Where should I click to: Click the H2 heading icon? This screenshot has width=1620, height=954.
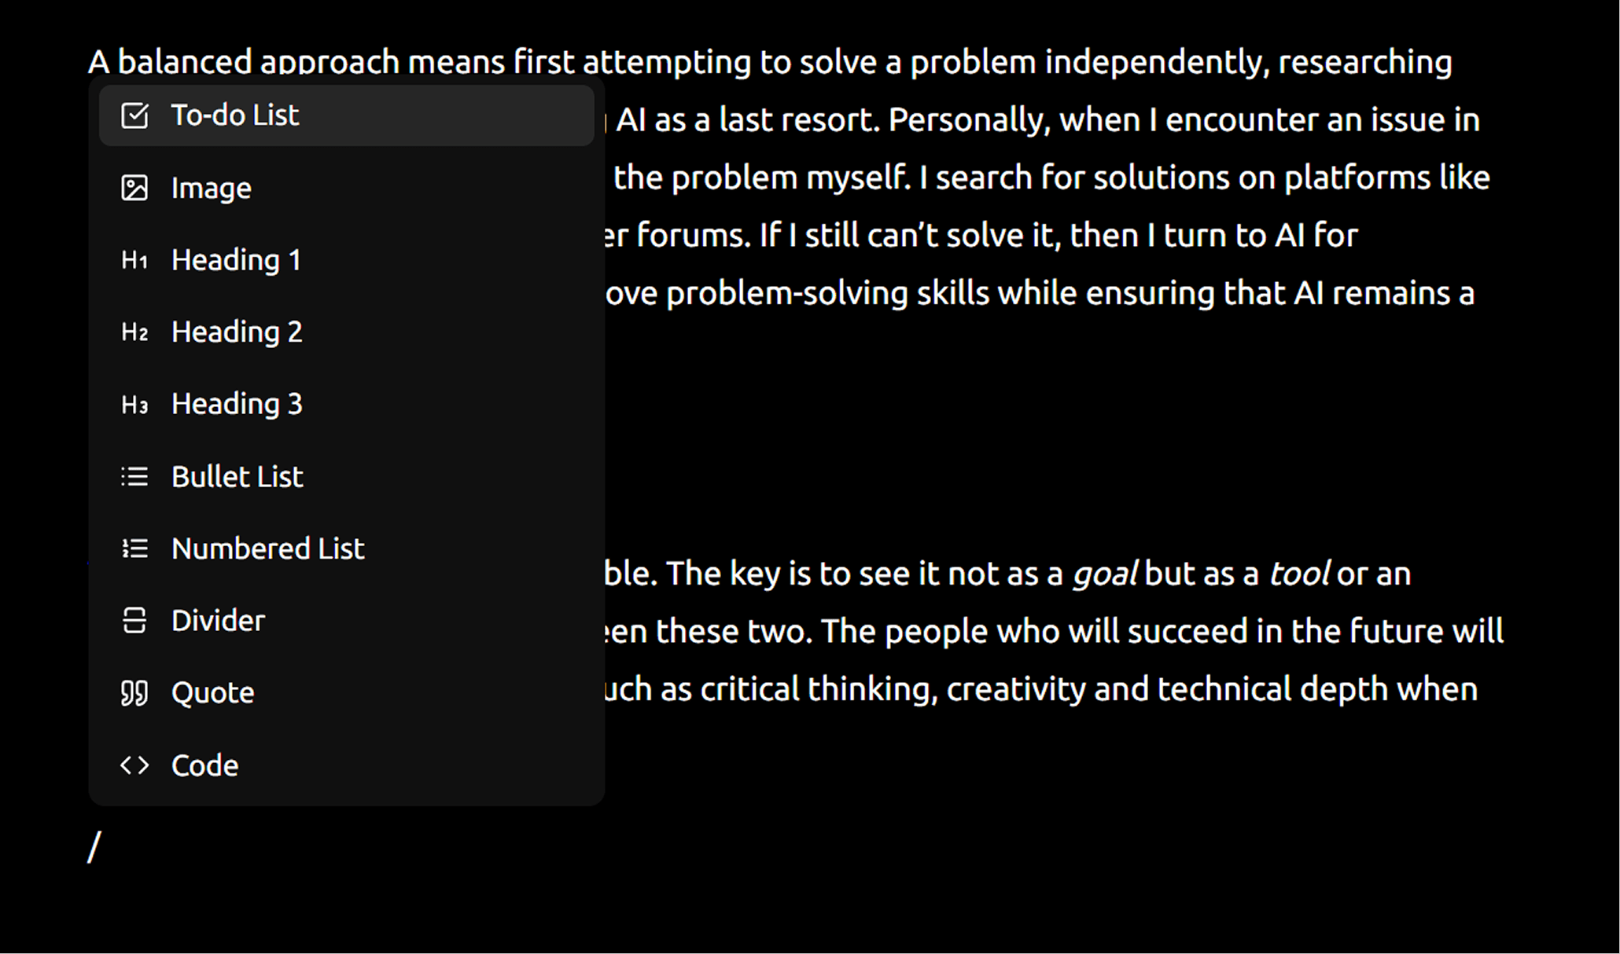pos(134,332)
